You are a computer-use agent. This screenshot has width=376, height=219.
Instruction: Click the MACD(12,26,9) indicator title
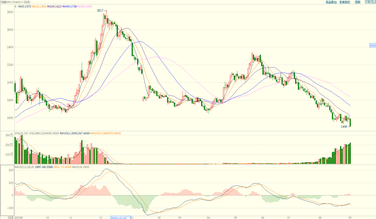pos(24,167)
